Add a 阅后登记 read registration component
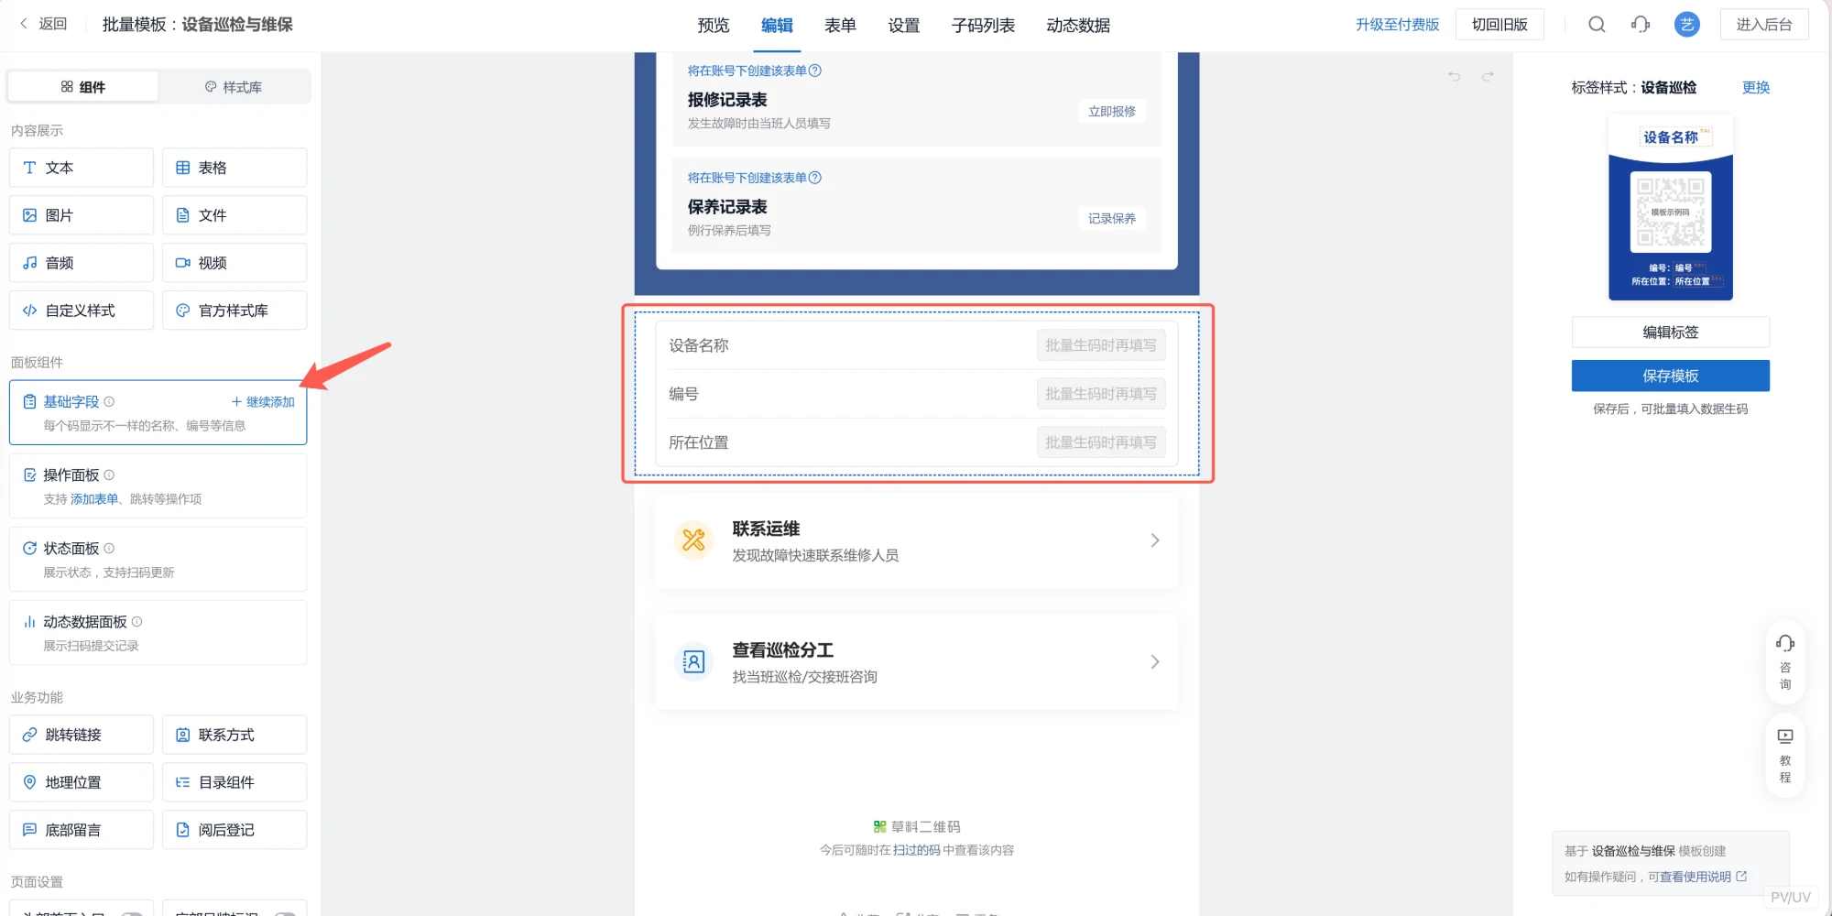The image size is (1832, 916). point(234,830)
